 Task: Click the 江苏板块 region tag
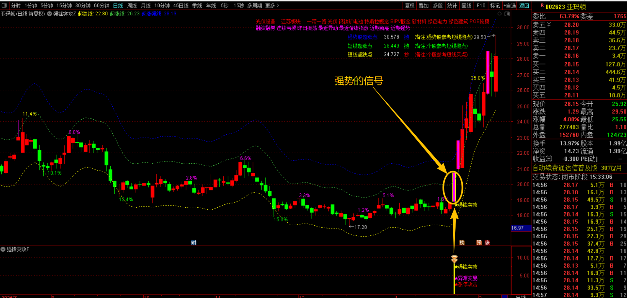291,22
